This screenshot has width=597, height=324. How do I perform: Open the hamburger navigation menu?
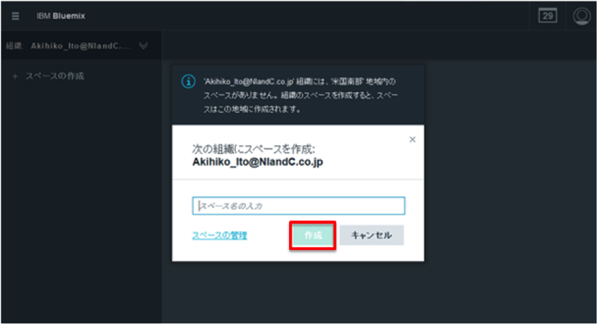(x=15, y=16)
